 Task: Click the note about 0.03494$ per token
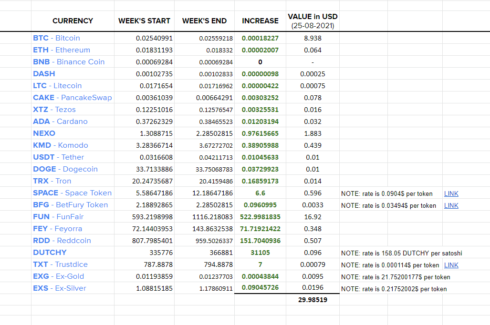388,205
